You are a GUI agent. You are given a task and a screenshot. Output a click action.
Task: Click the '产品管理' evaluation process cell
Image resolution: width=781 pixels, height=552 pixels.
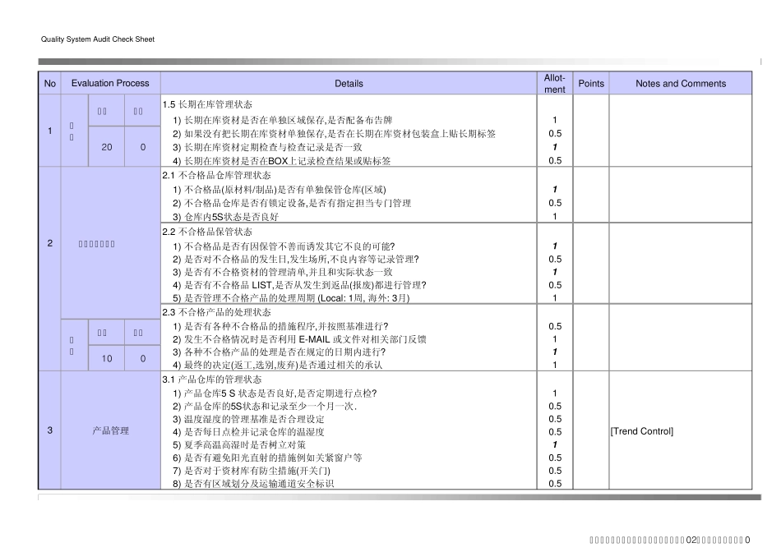111,430
